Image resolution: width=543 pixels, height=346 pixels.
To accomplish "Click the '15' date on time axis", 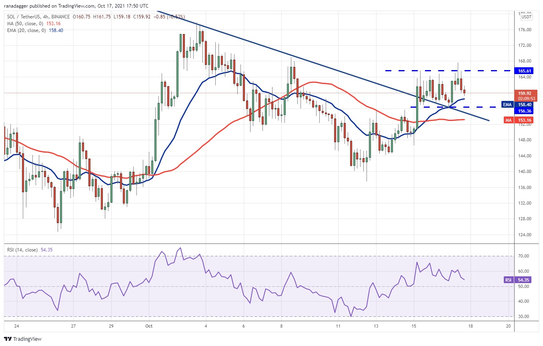I will pyautogui.click(x=414, y=326).
